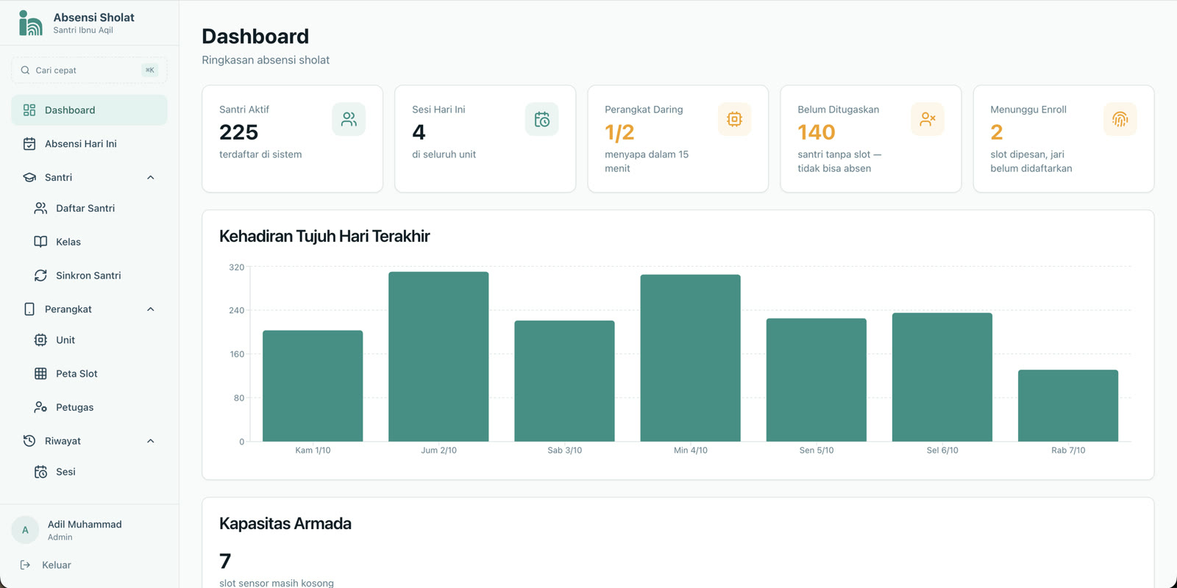Click the Cari cepat search field
The height and width of the screenshot is (588, 1177).
(x=89, y=71)
